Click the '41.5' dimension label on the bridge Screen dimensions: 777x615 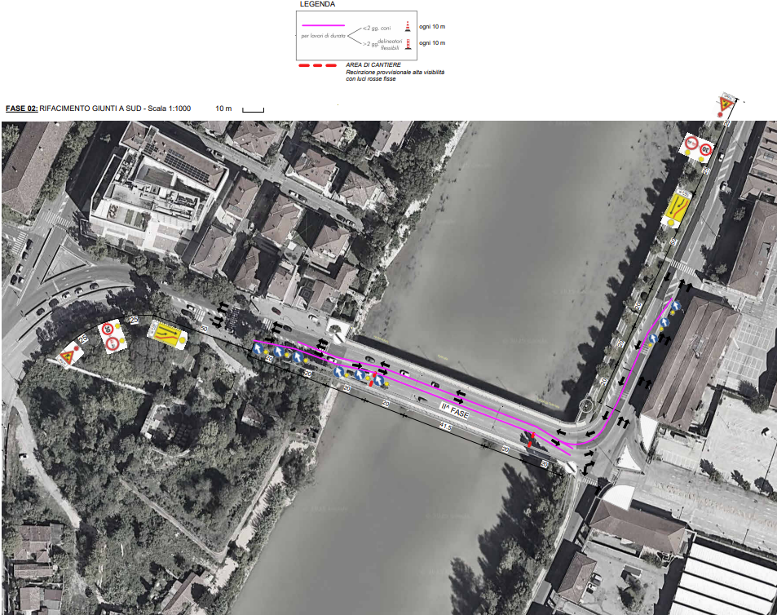pyautogui.click(x=446, y=426)
